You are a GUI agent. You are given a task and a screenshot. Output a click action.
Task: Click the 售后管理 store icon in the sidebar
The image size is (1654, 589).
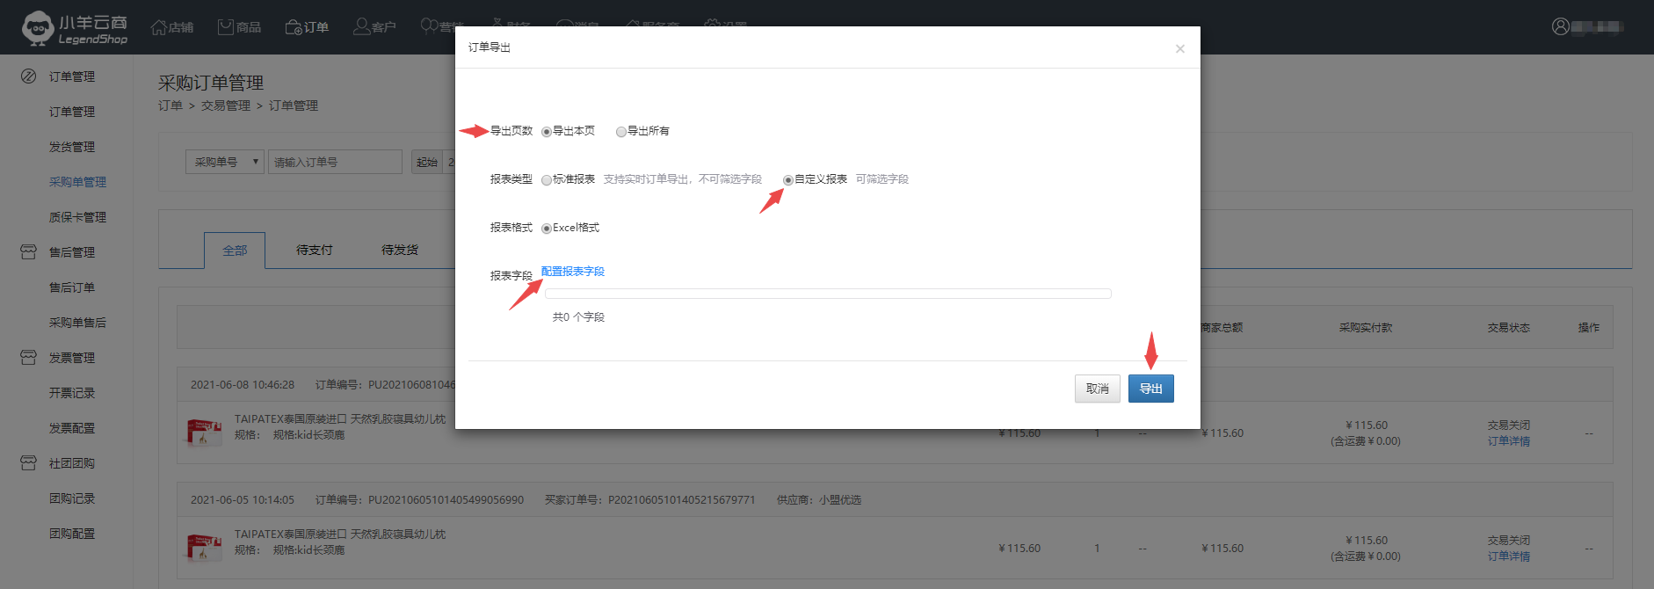[28, 252]
